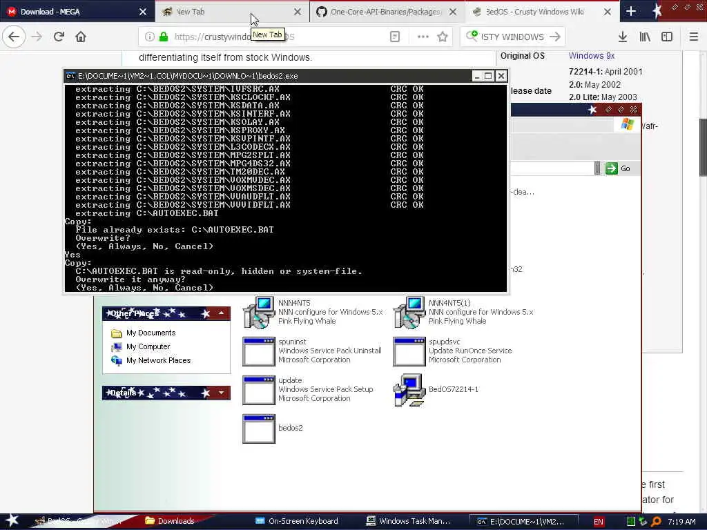Image resolution: width=707 pixels, height=530 pixels.
Task: Collapse the Other Places panel
Action: pos(221,313)
